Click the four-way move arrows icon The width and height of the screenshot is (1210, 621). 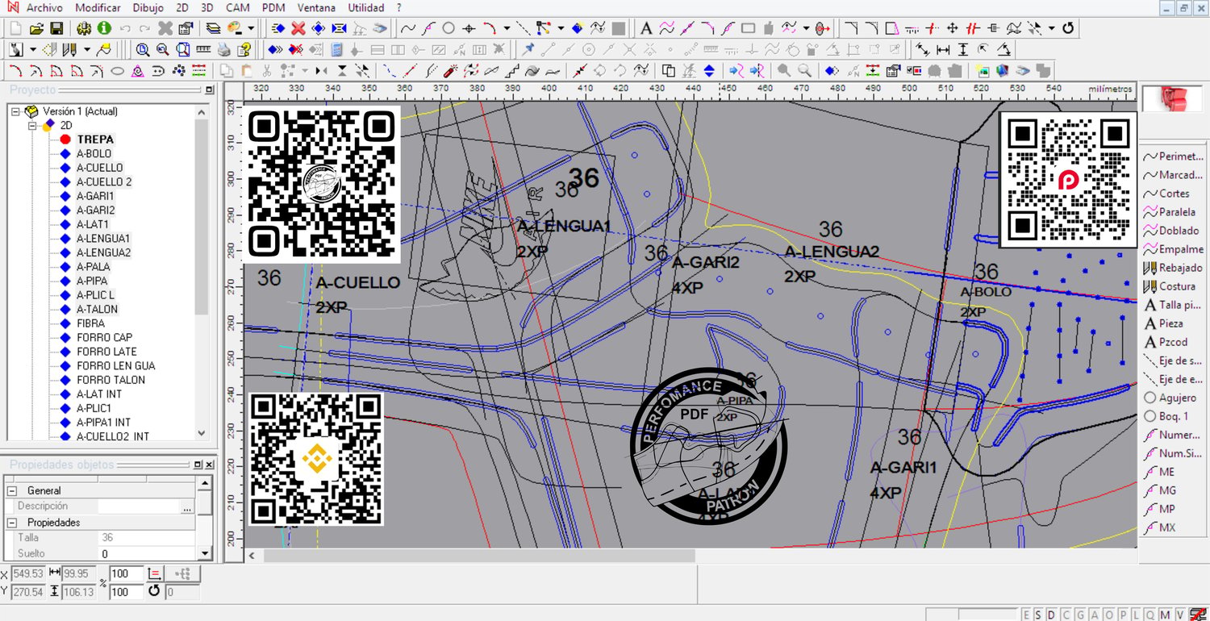tap(953, 28)
